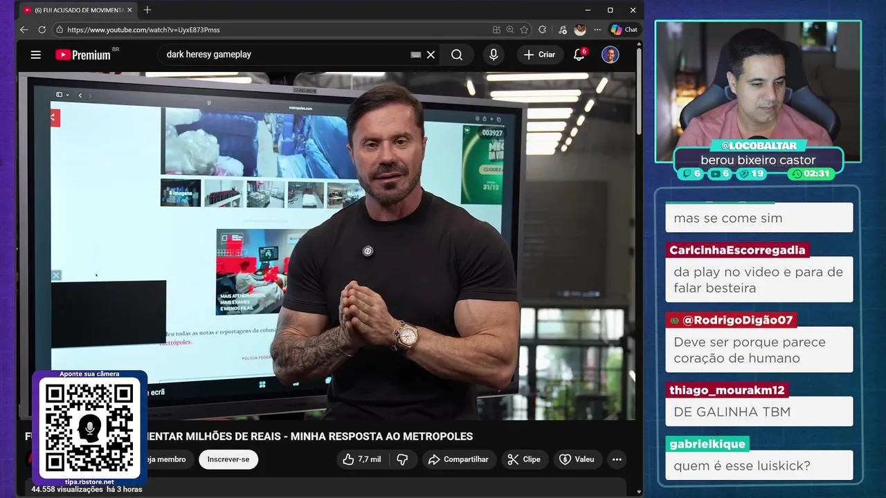
Task: Click username thiago_mourakm12 in chat
Action: (727, 390)
